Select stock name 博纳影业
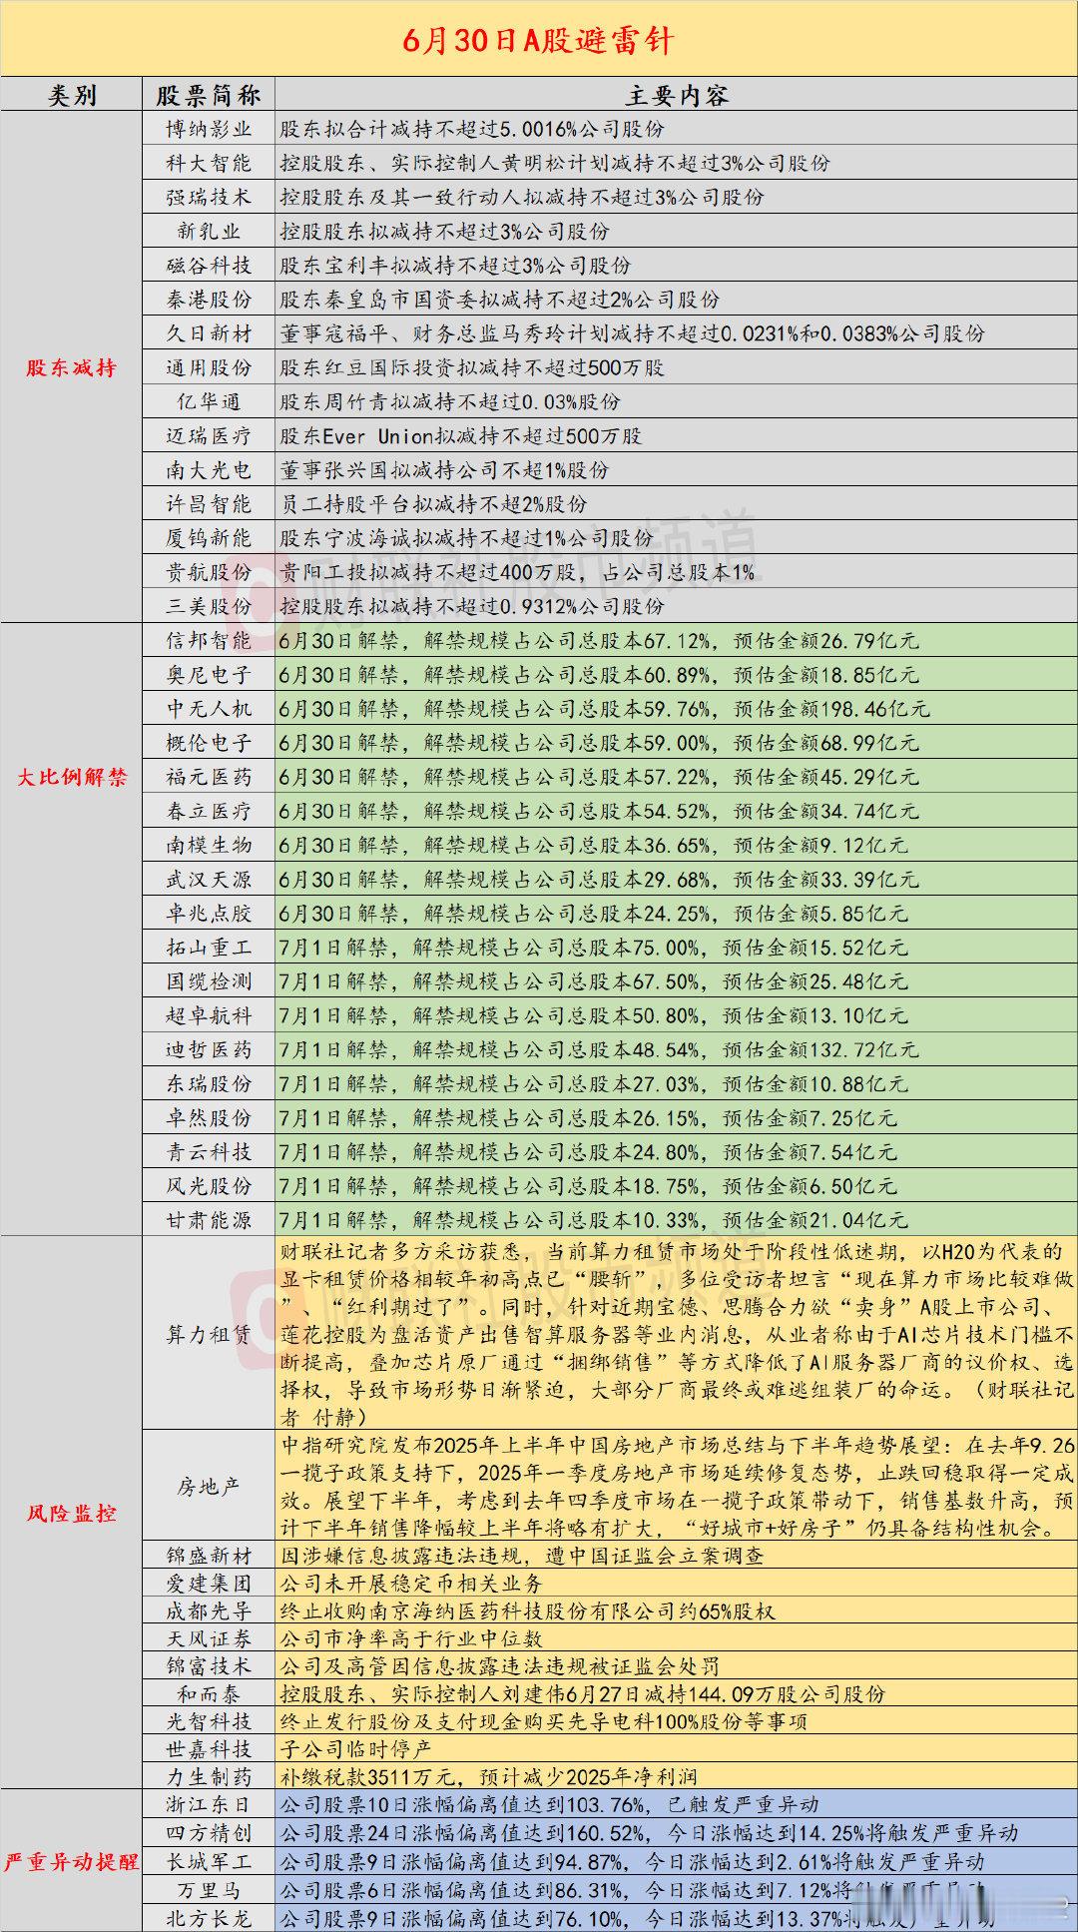This screenshot has height=1932, width=1078. coord(209,129)
